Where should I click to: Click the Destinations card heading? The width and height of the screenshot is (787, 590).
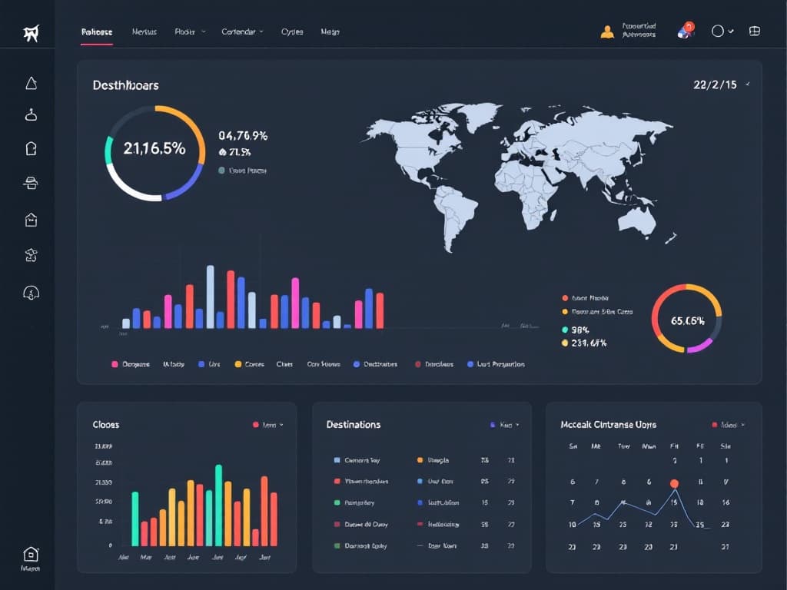pos(354,424)
